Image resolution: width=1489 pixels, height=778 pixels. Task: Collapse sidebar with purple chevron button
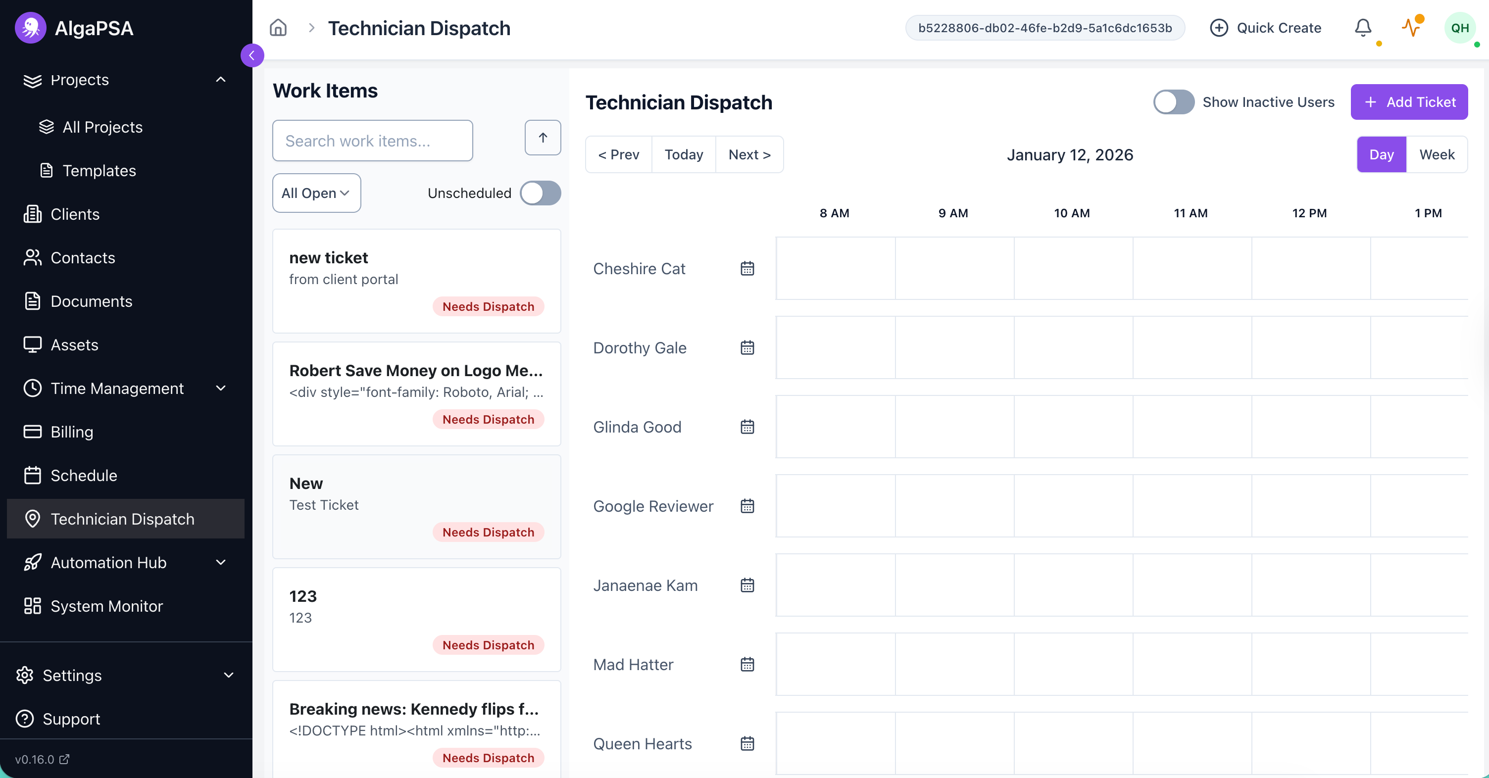click(252, 55)
